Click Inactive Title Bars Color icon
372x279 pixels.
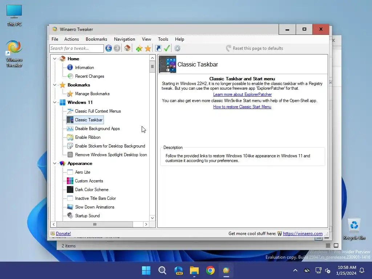click(70, 198)
